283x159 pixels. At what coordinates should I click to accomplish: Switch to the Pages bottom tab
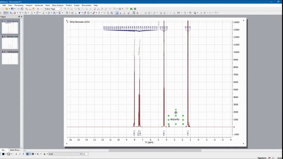[4, 150]
